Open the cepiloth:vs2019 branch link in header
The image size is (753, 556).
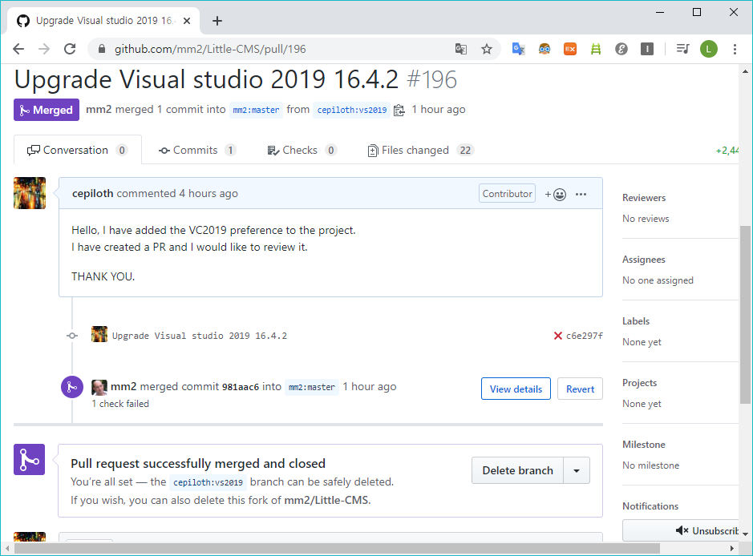[x=351, y=110]
